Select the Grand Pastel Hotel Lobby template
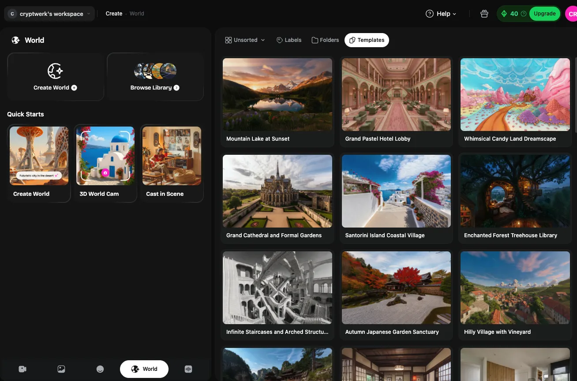This screenshot has height=381, width=577. pyautogui.click(x=396, y=101)
